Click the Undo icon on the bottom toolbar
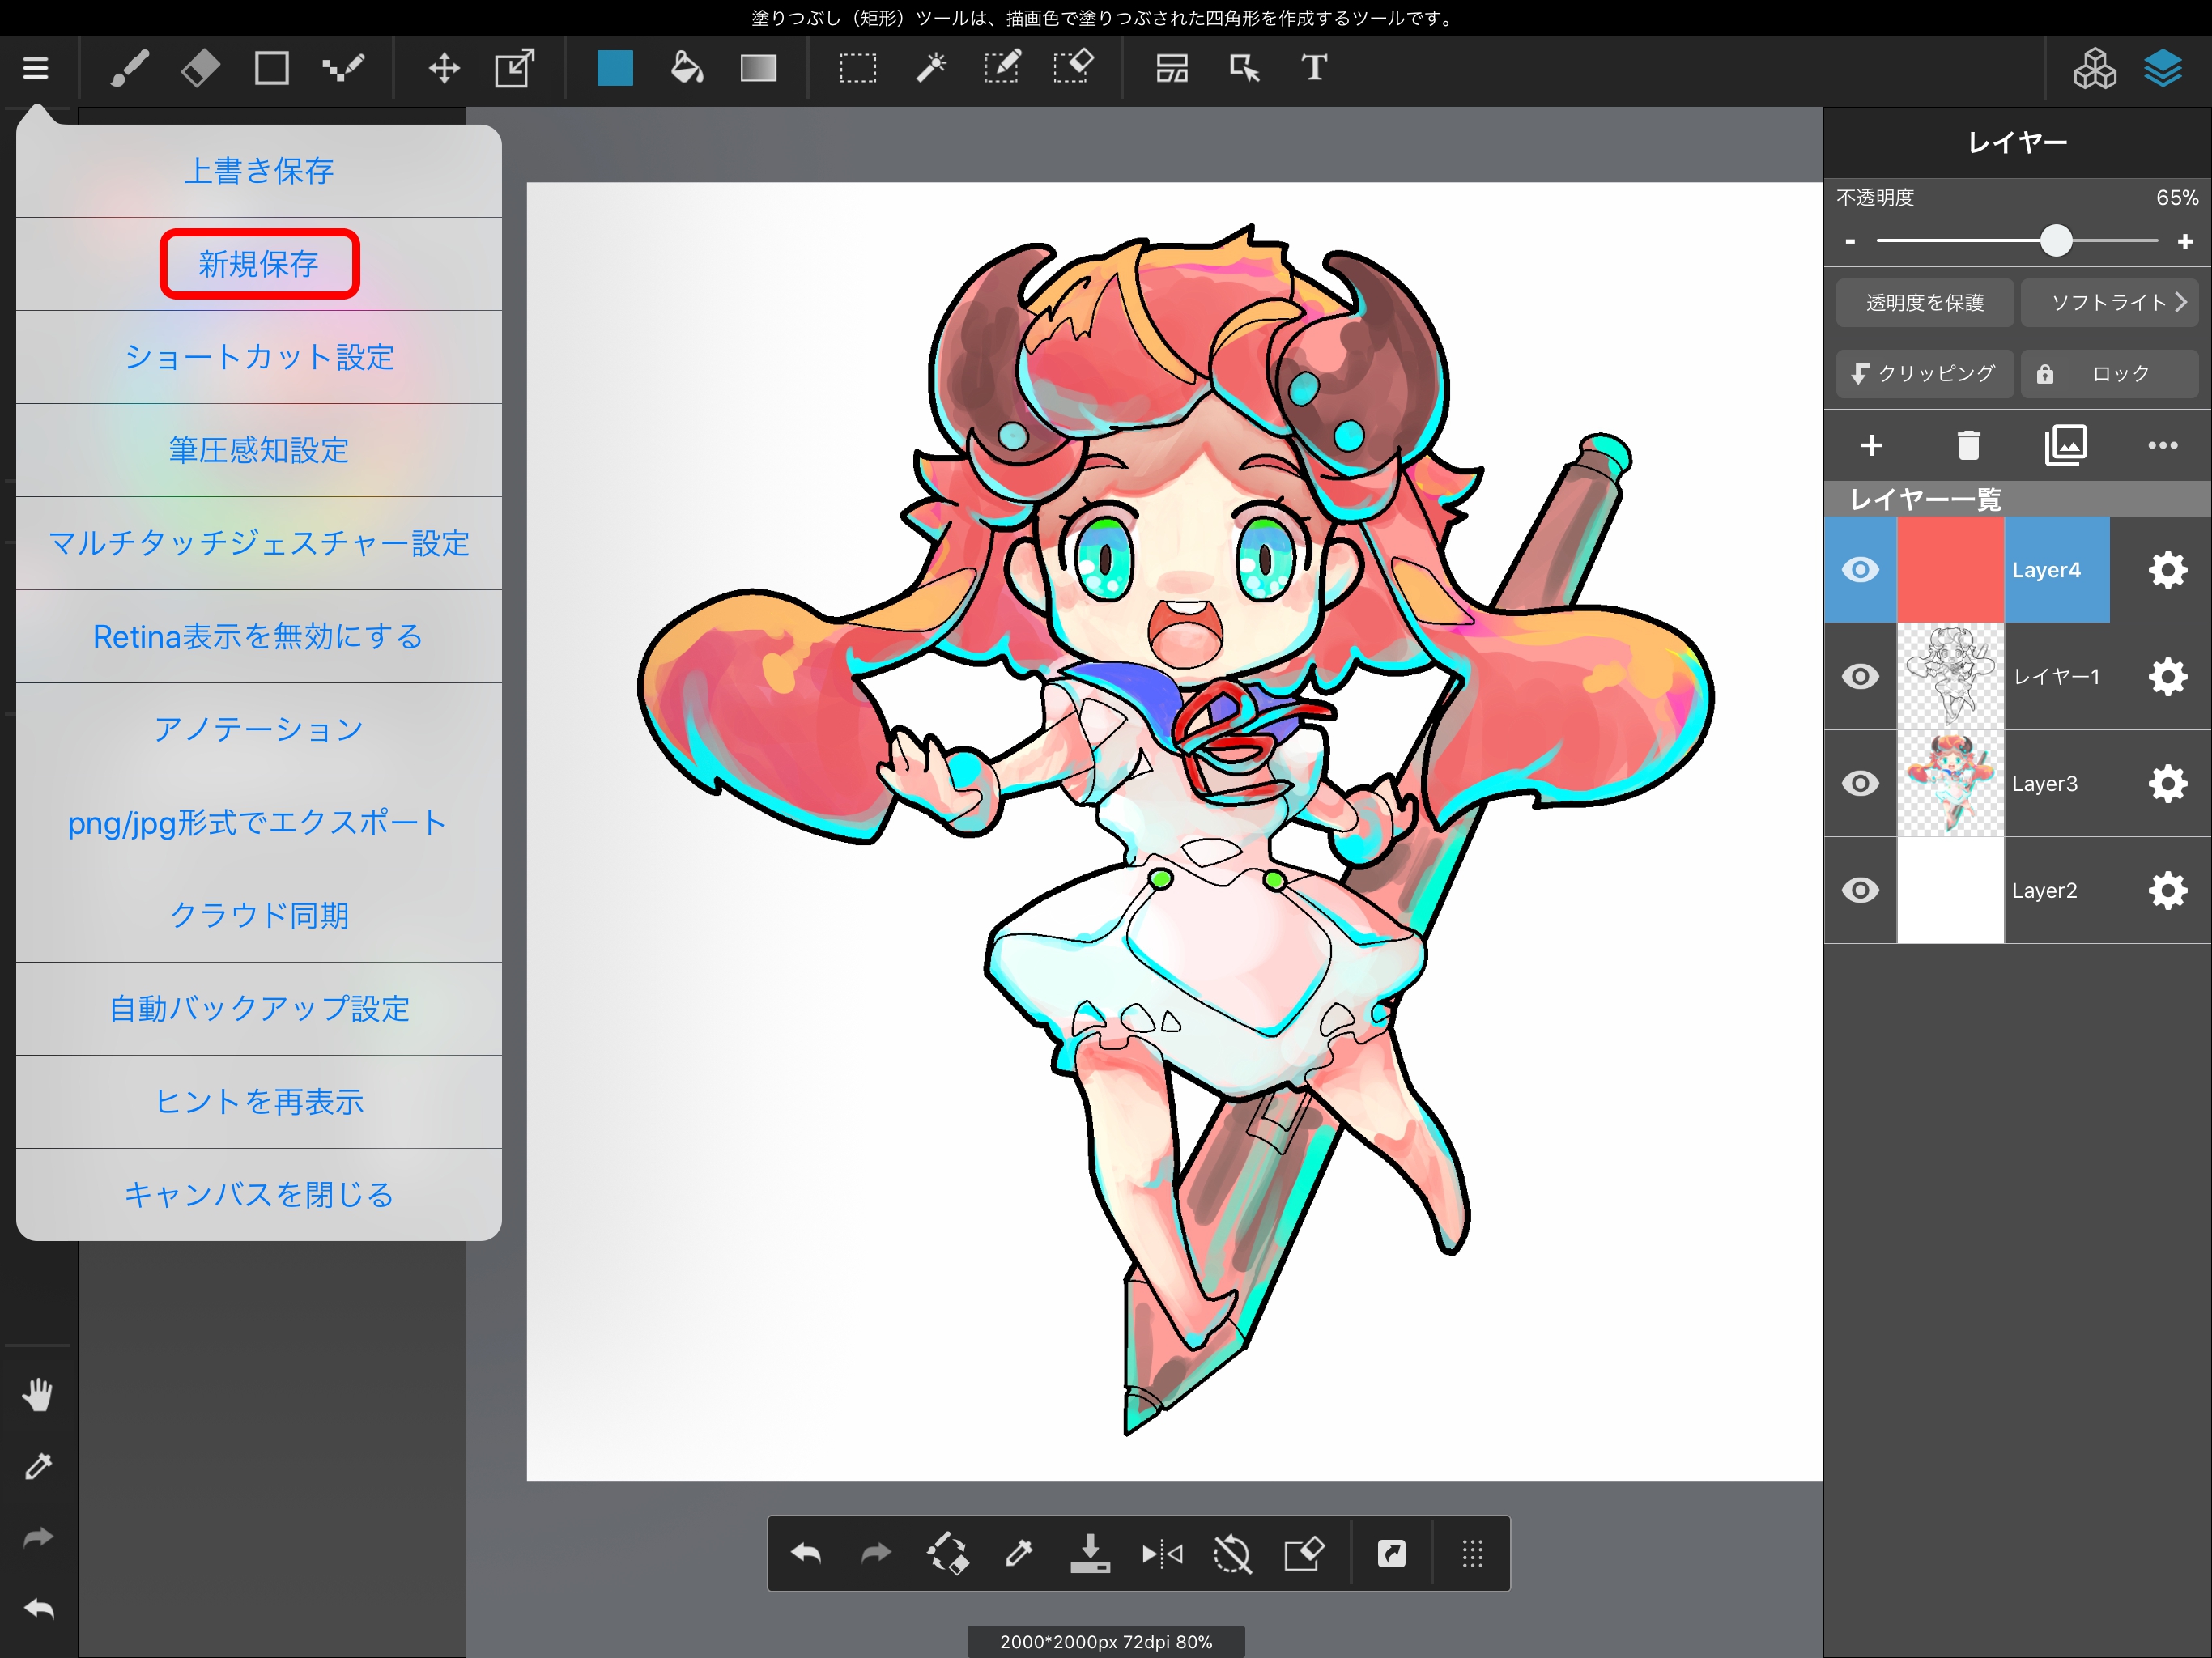 [806, 1553]
